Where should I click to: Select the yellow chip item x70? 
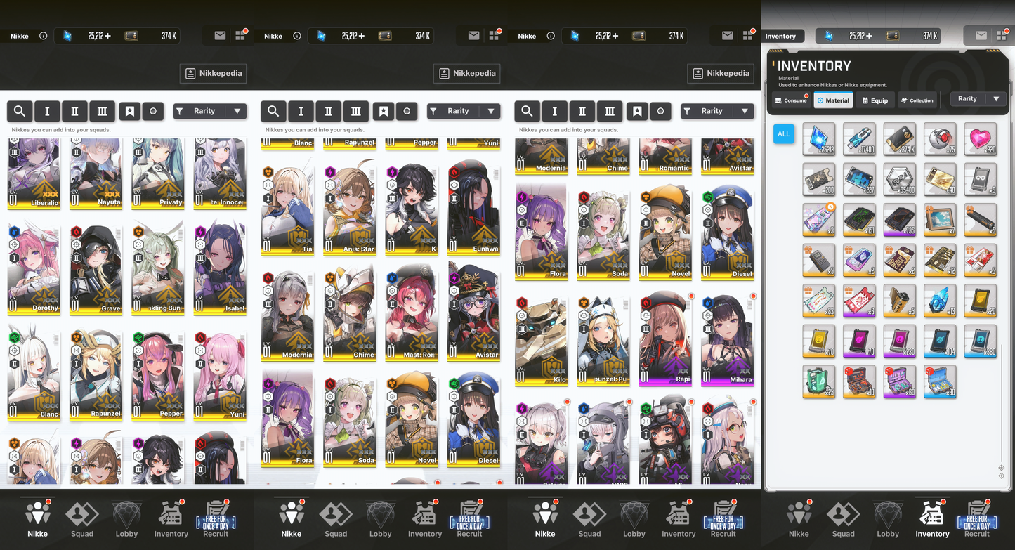point(819,341)
